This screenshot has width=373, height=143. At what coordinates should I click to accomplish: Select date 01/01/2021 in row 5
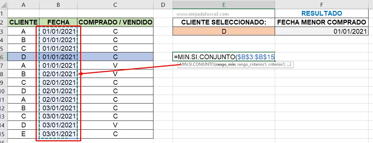(58, 48)
